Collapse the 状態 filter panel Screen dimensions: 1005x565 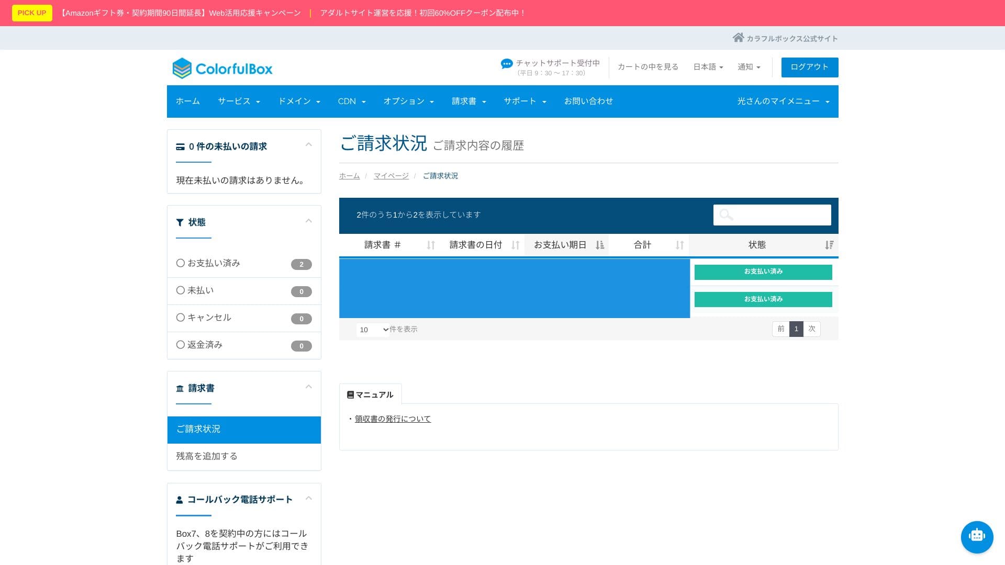coord(308,221)
